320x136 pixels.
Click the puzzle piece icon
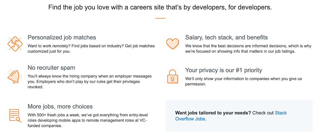pos(14,43)
